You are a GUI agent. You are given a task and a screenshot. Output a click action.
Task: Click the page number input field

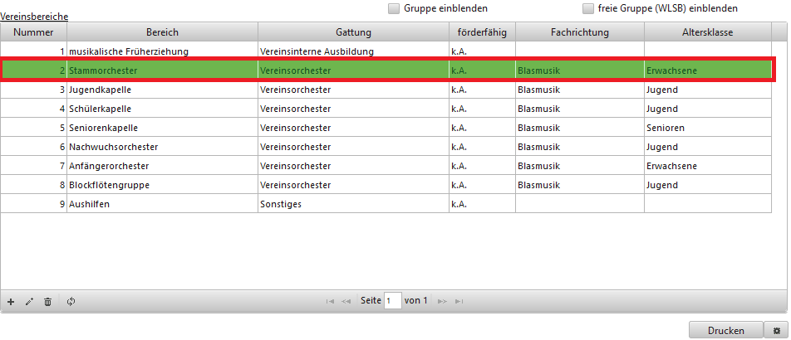point(393,301)
